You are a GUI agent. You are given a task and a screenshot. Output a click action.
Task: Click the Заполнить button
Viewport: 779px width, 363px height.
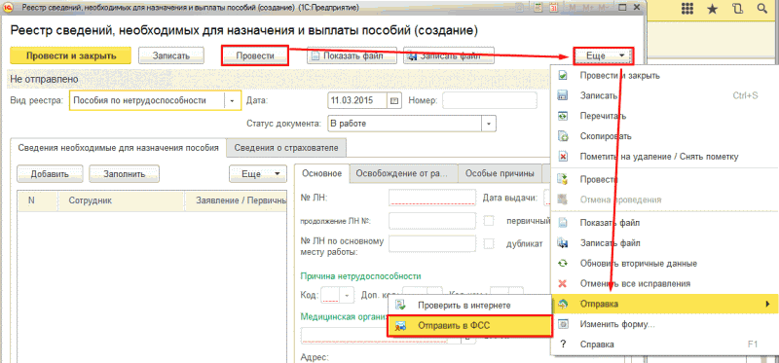coord(125,174)
